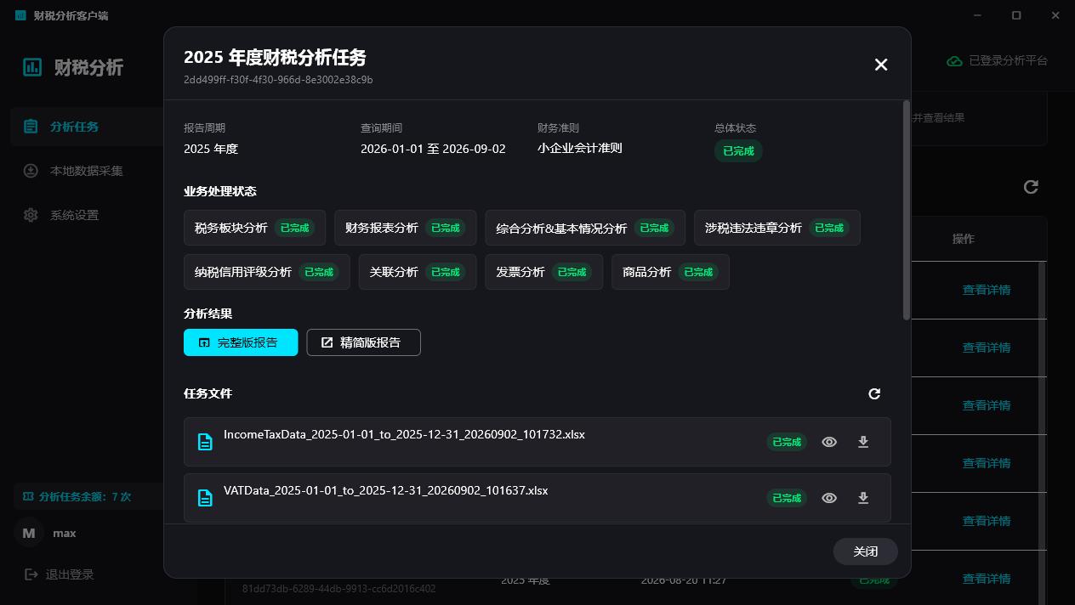Viewport: 1075px width, 605px height.
Task: Click the IncomeTaxData file name
Action: (404, 434)
